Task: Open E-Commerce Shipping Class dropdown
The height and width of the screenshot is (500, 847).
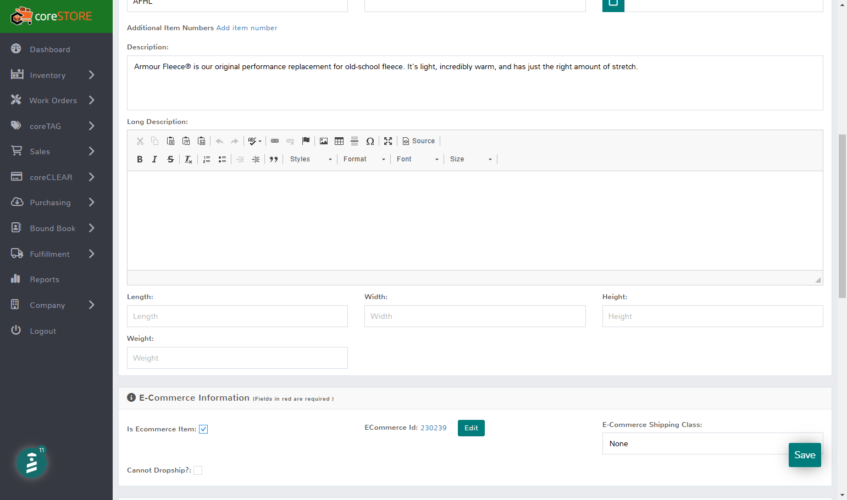Action: click(x=712, y=443)
